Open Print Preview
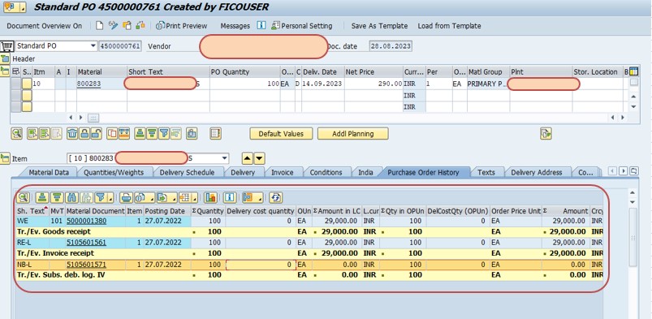Viewport: 652px width, 319px height. point(181,26)
